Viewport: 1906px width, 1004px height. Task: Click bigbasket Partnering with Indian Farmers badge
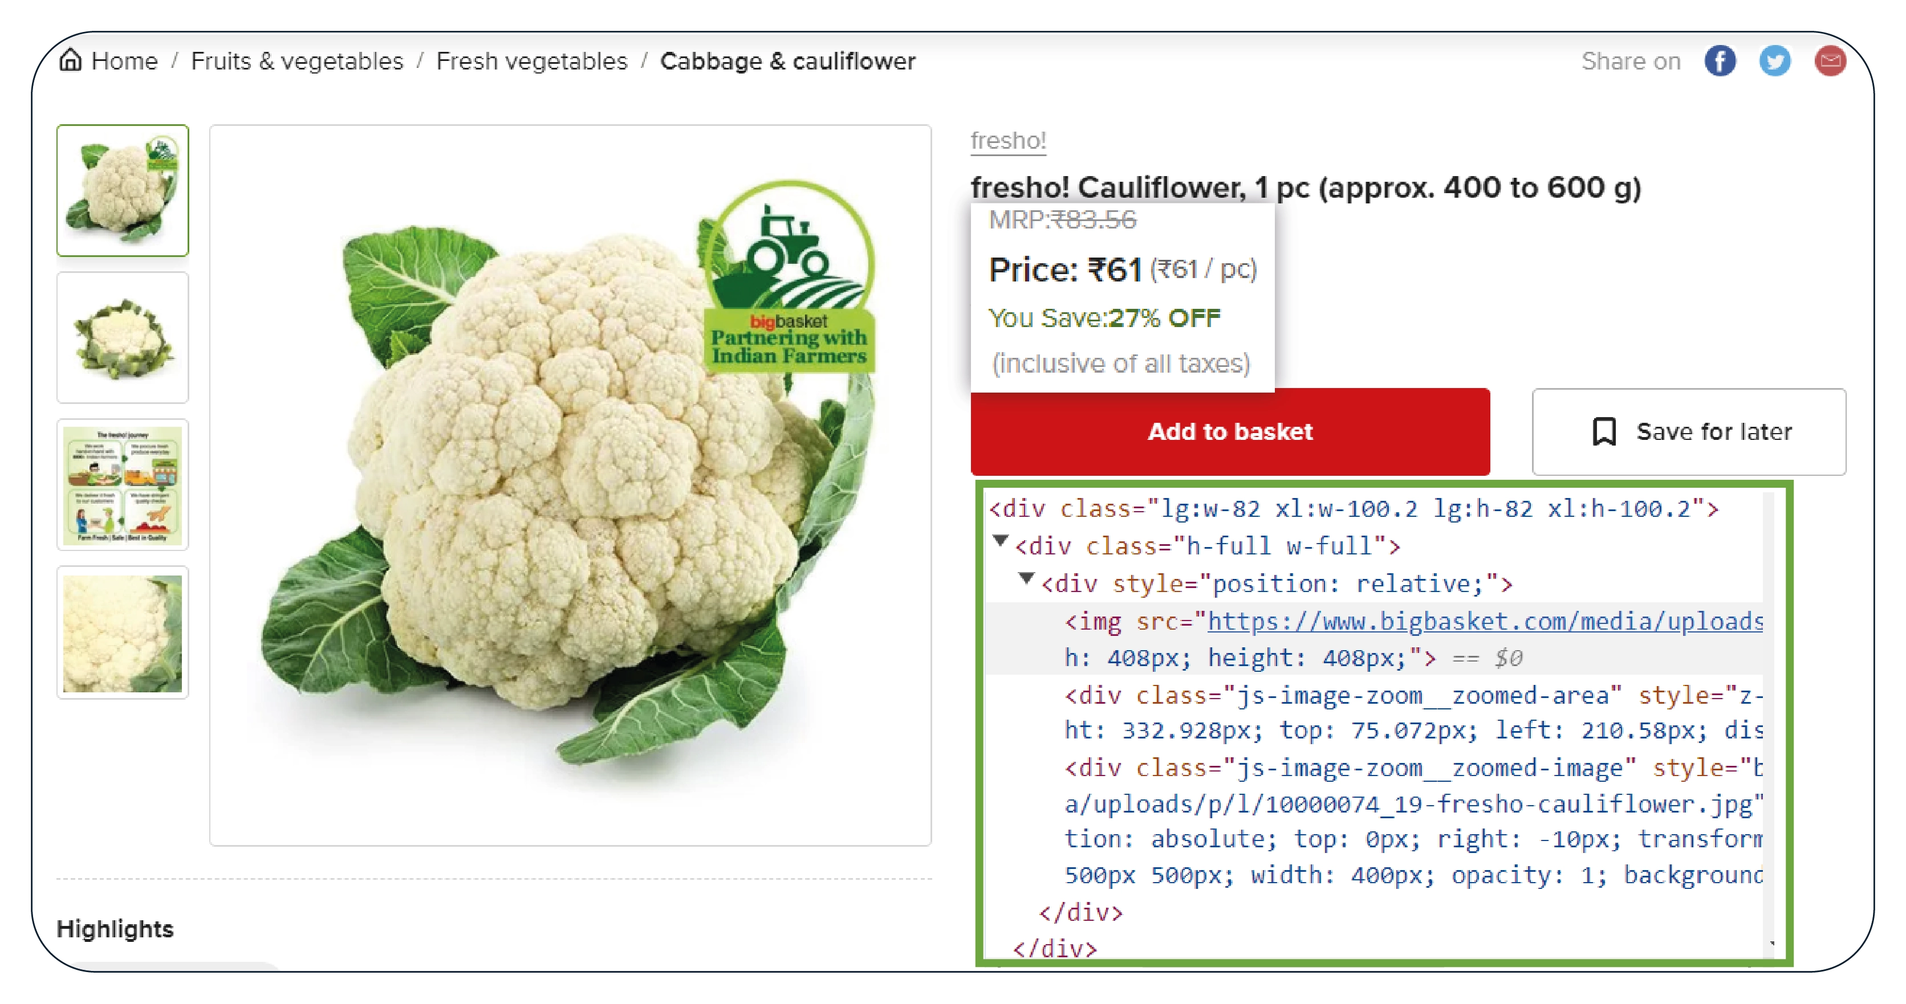pos(789,275)
